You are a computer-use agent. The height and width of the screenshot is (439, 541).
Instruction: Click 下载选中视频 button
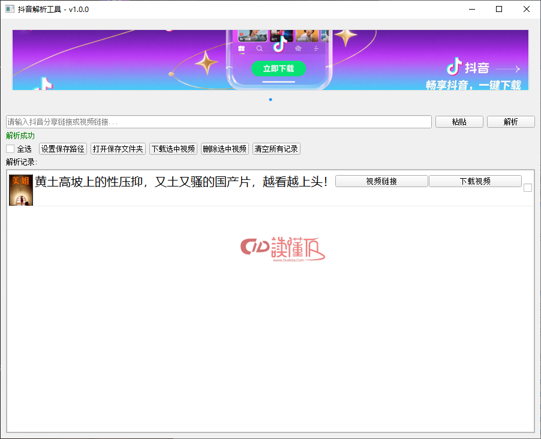tap(173, 149)
